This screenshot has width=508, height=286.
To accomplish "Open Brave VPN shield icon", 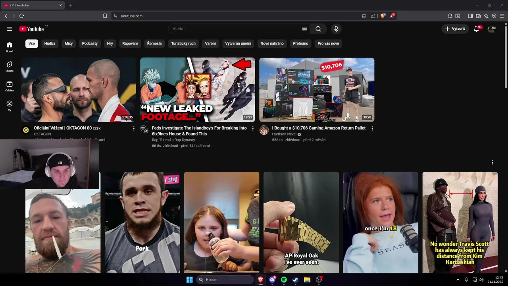I will coord(494,16).
